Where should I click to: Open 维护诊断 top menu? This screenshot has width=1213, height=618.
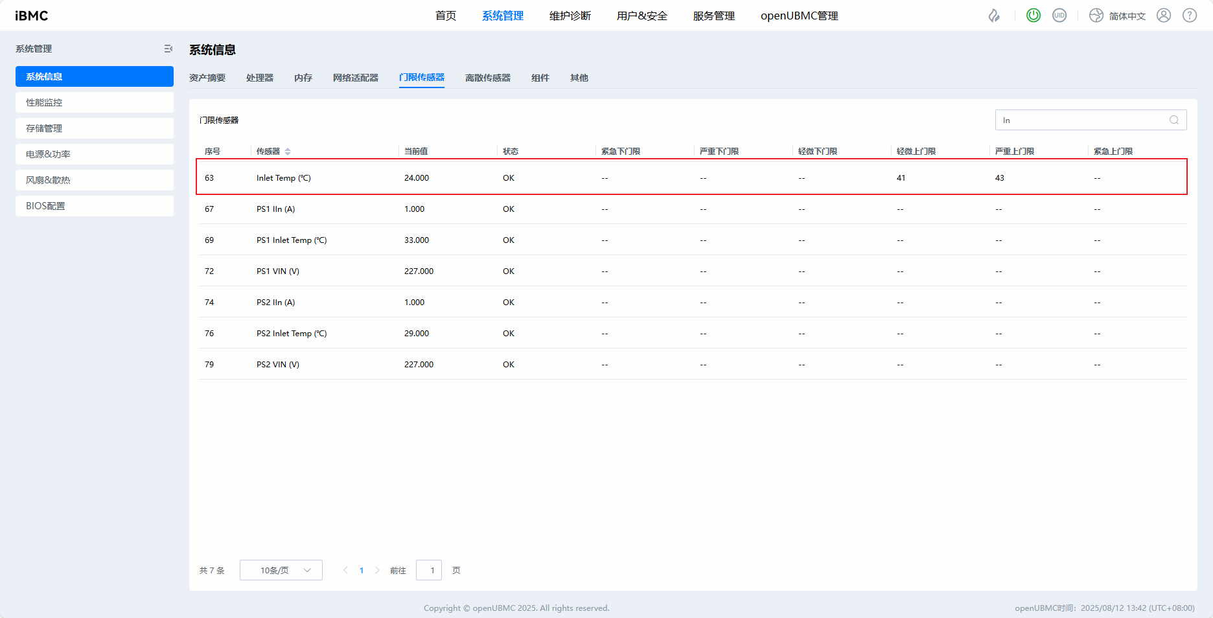click(x=570, y=16)
